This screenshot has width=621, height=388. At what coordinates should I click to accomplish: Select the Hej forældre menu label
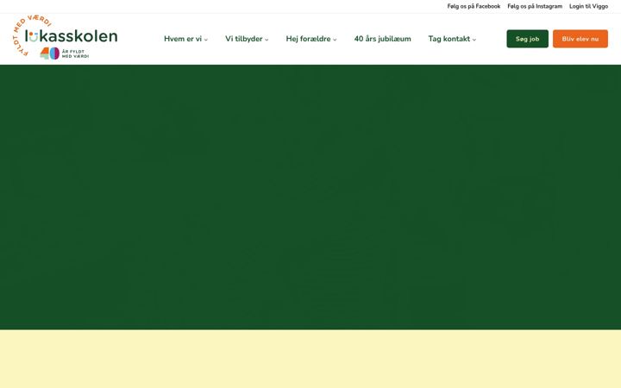[308, 39]
